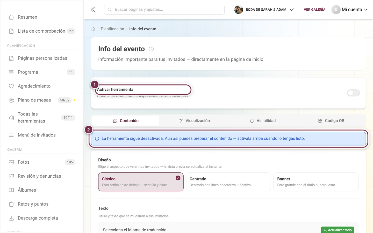This screenshot has height=233, width=373.
Task: Click the wedding couple avatar thumbnail
Action: pos(239,10)
